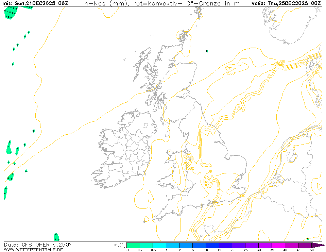Click the Init: Sun,21DEC2025 06Z label
326x252 pixels.
pos(35,3)
